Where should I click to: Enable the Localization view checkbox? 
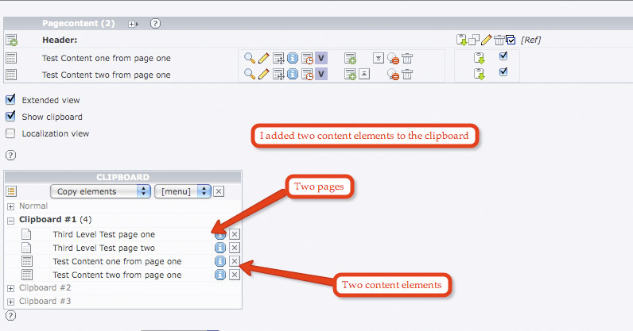tap(11, 133)
